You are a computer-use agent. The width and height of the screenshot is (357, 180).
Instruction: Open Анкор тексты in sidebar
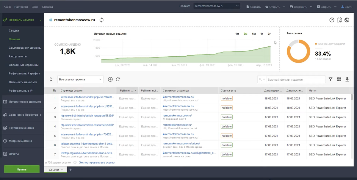click(x=18, y=56)
